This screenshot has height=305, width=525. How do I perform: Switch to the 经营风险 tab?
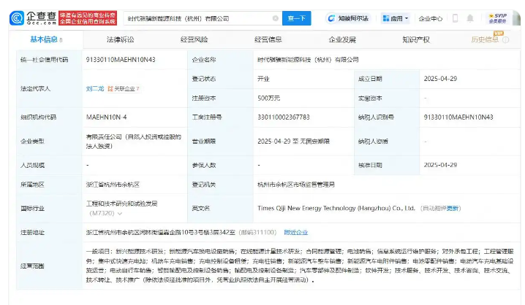click(194, 39)
